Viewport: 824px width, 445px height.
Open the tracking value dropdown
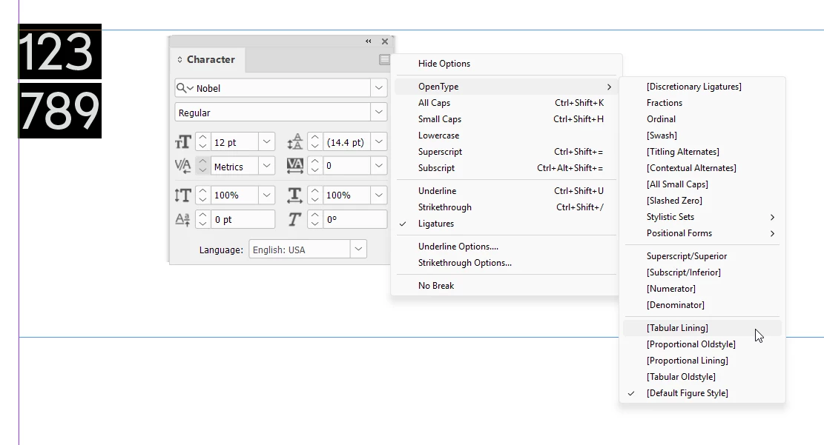pyautogui.click(x=379, y=166)
